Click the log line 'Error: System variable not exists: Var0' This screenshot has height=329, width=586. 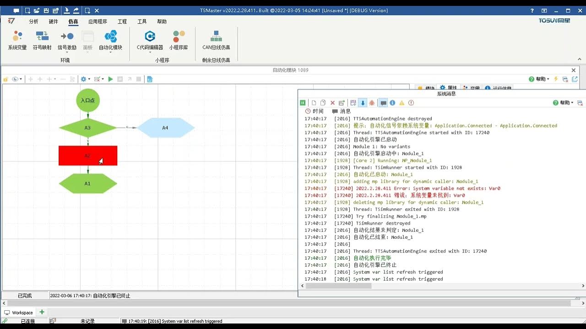418,188
